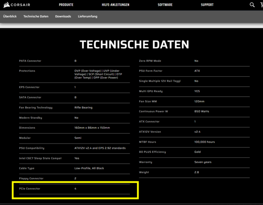Click the Corsair logo
263x205 pixels.
16,5
